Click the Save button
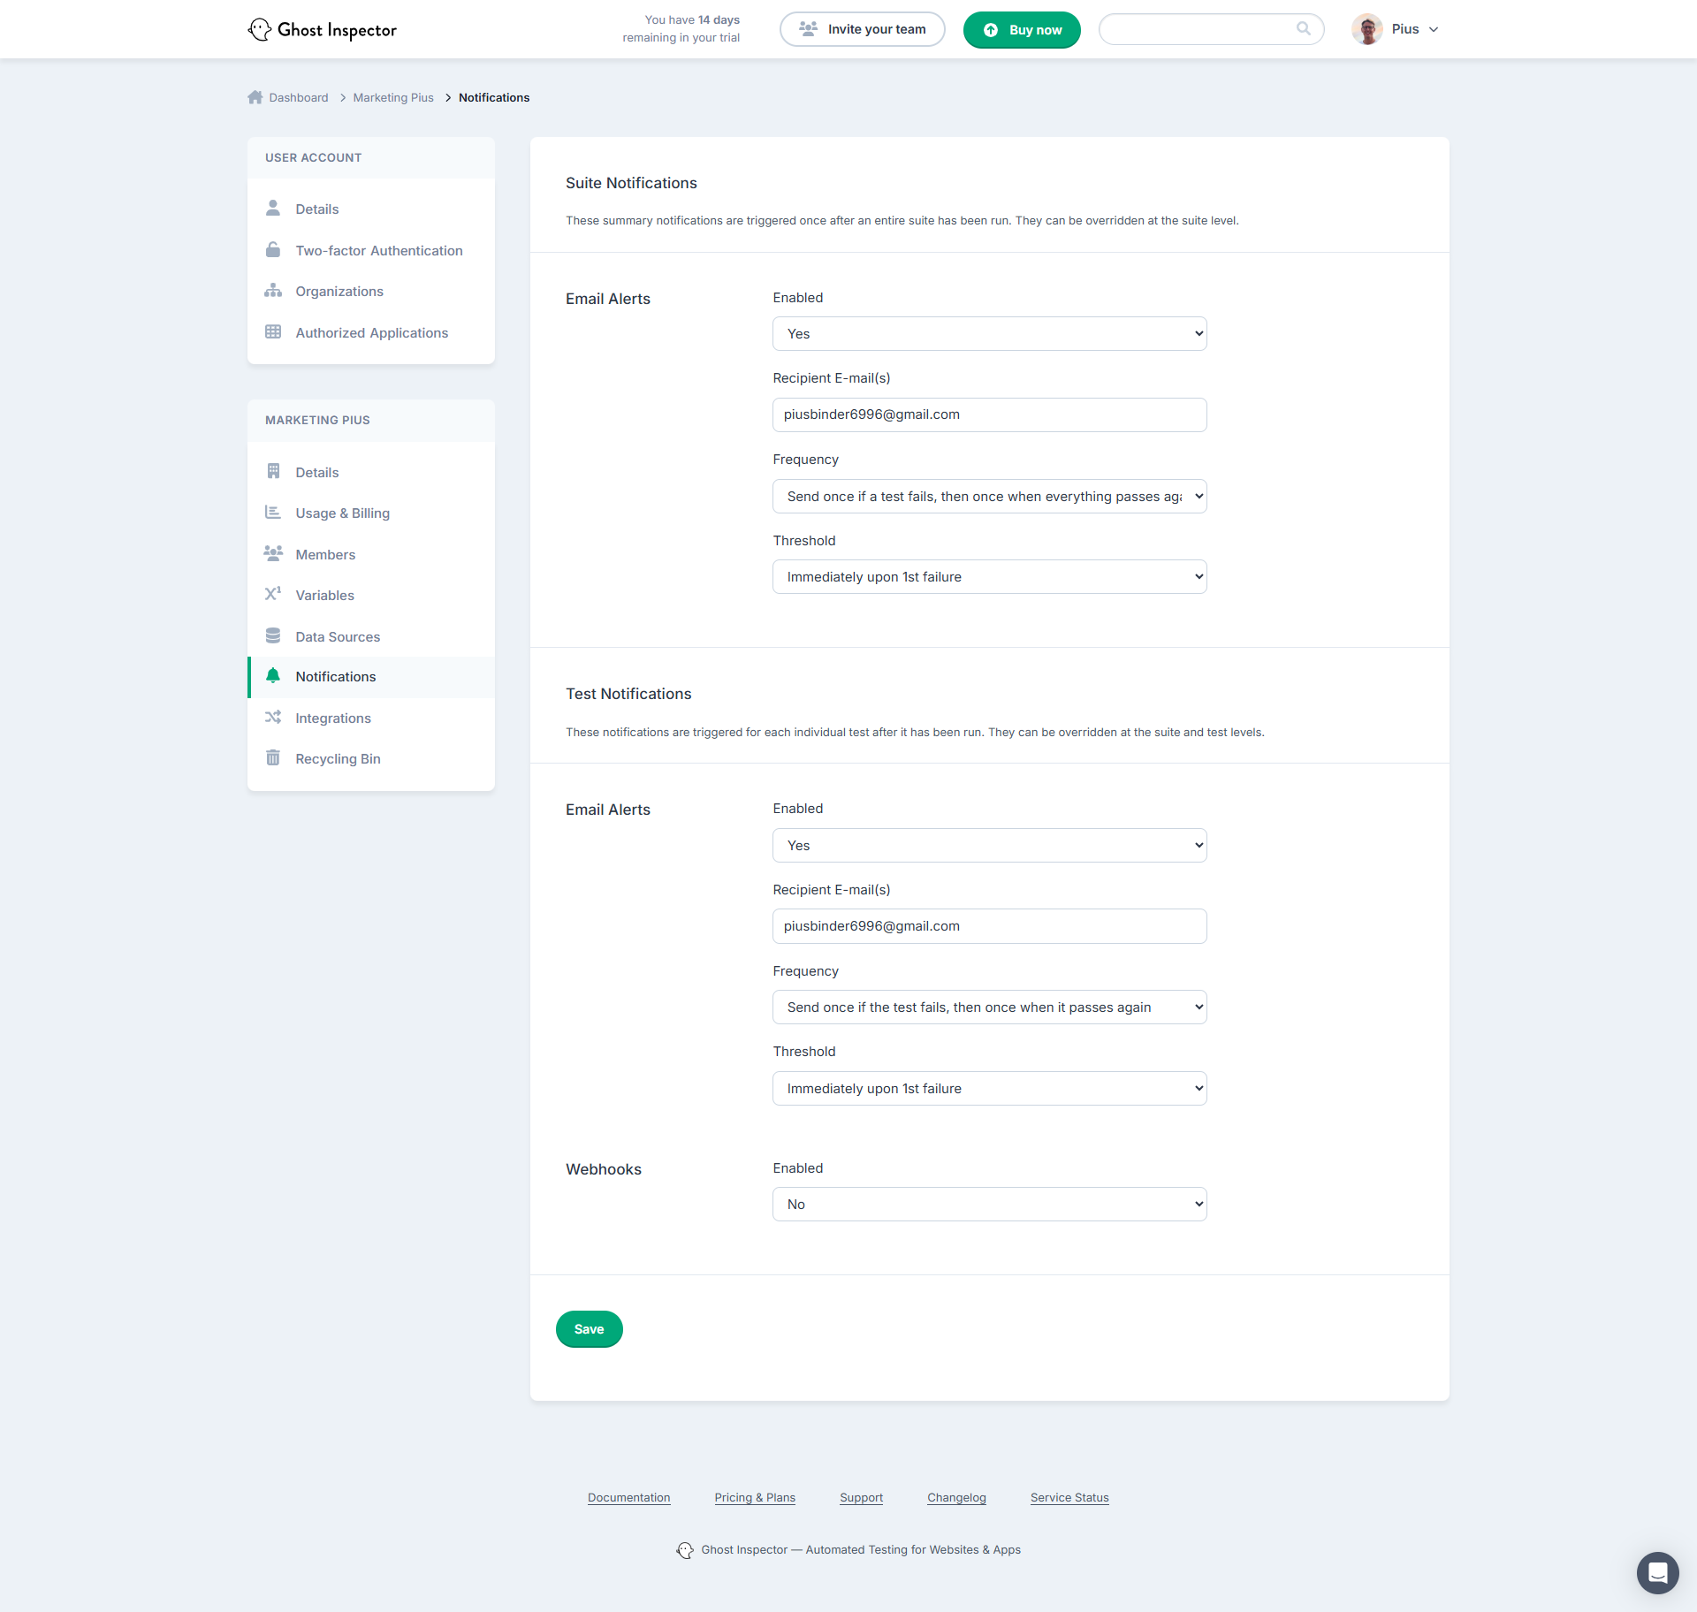 click(589, 1329)
